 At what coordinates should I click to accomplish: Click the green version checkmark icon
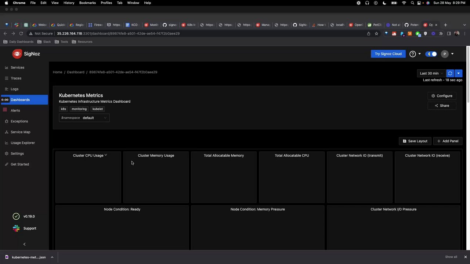tap(16, 216)
